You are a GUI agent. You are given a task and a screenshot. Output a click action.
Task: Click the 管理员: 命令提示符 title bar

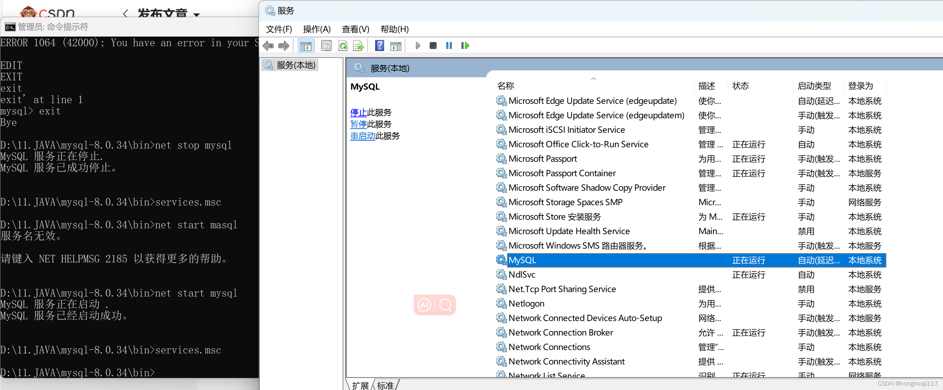(130, 27)
